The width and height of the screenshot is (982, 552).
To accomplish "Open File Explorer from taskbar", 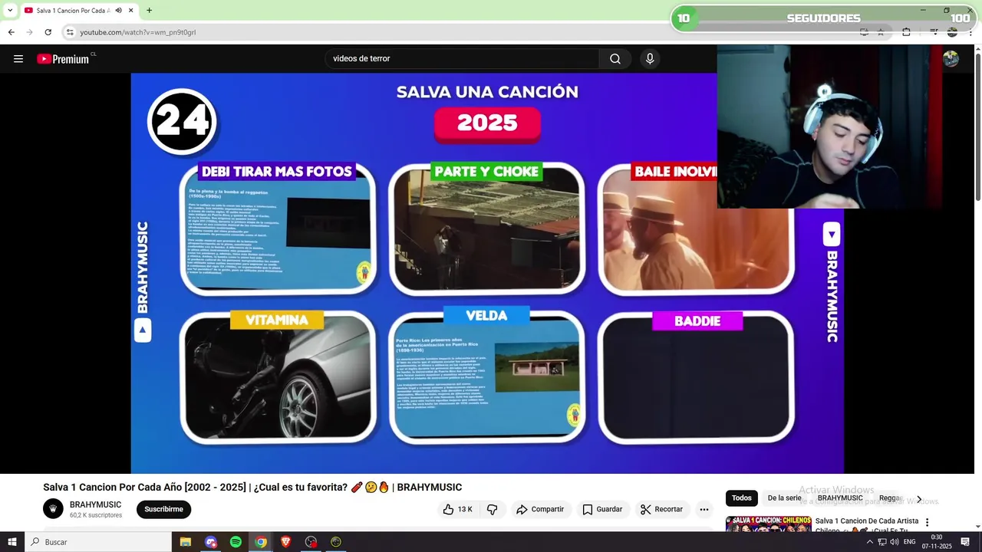I will click(186, 542).
